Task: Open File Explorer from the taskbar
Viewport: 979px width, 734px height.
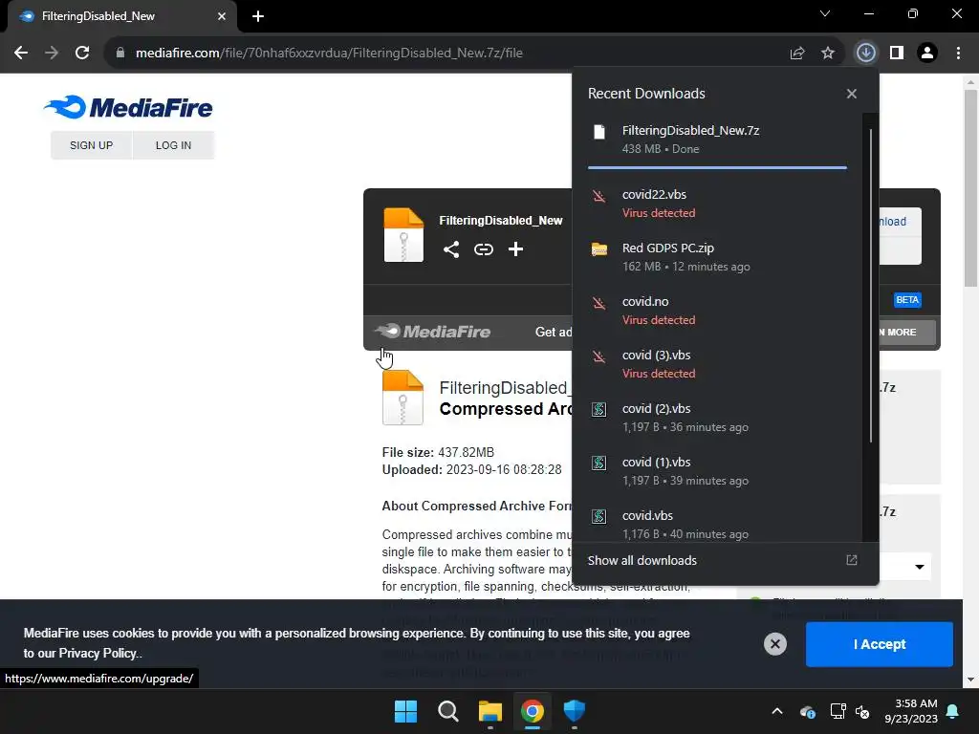Action: tap(490, 711)
